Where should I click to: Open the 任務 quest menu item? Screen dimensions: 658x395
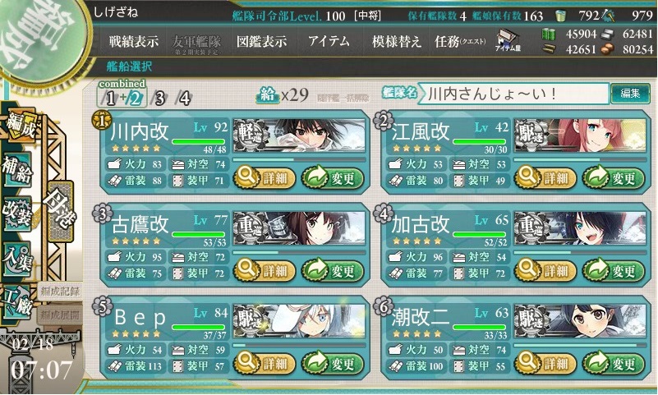point(460,41)
